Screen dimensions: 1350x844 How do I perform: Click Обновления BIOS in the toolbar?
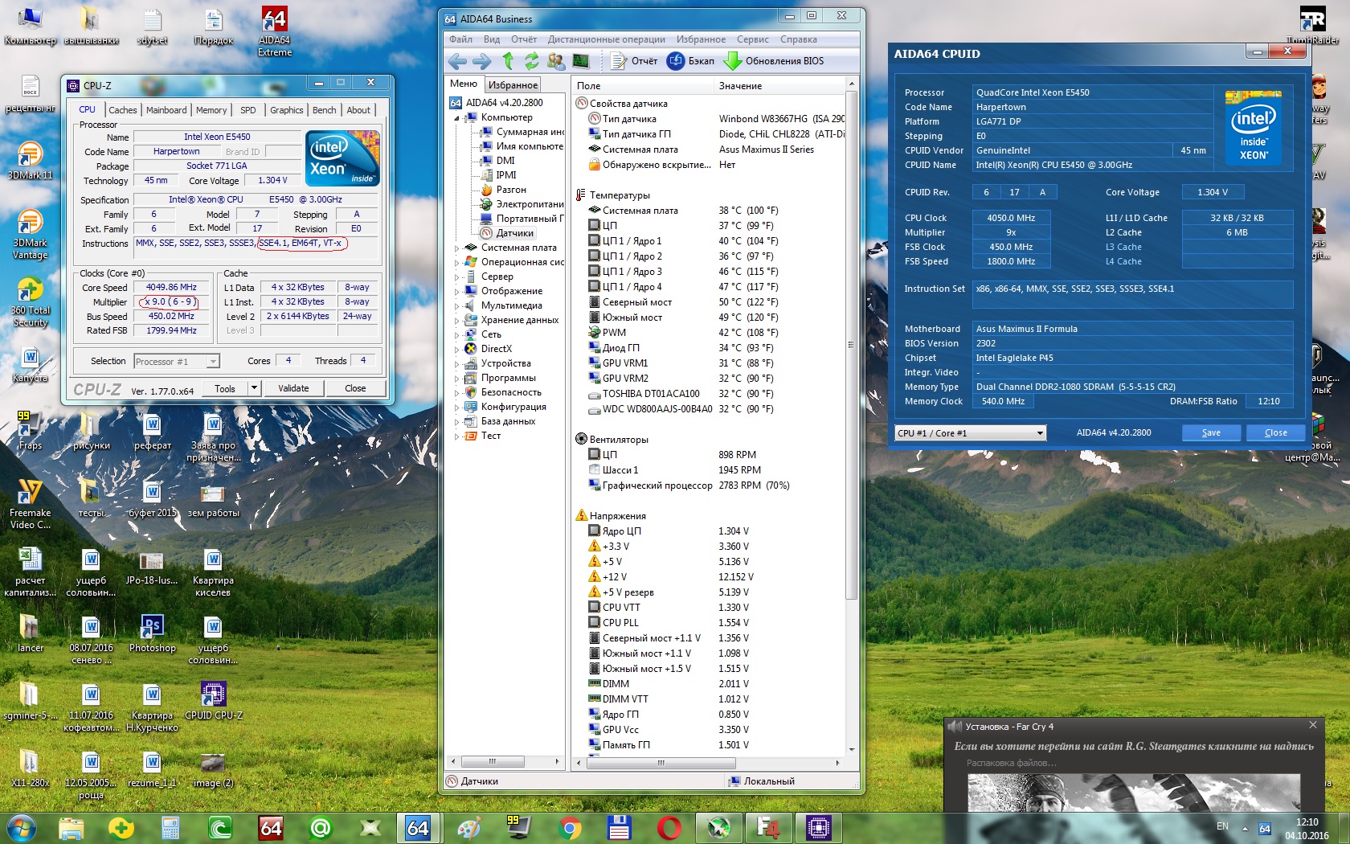click(775, 61)
